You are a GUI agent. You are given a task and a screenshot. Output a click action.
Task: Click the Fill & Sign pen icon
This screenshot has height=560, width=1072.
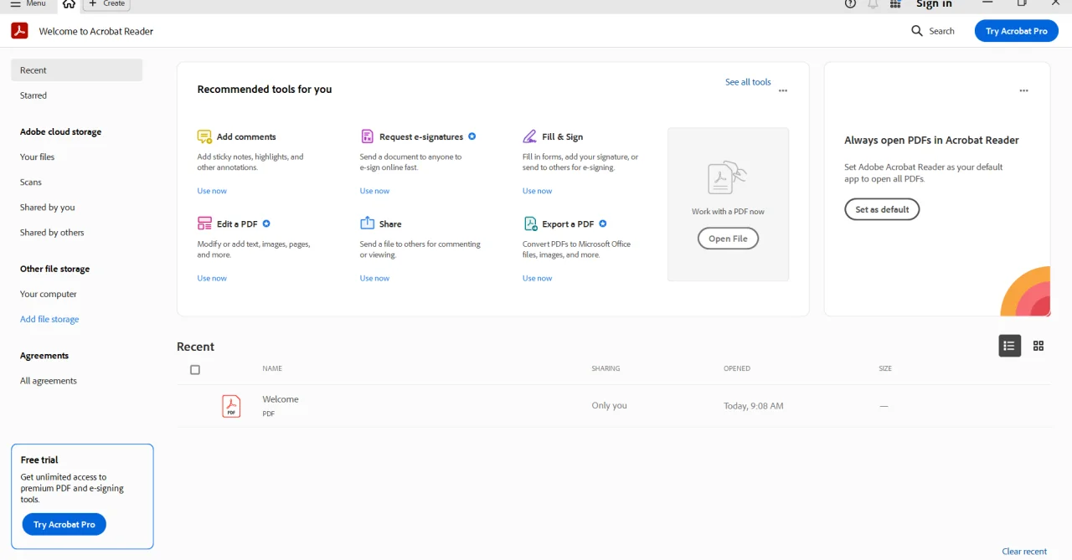[529, 136]
